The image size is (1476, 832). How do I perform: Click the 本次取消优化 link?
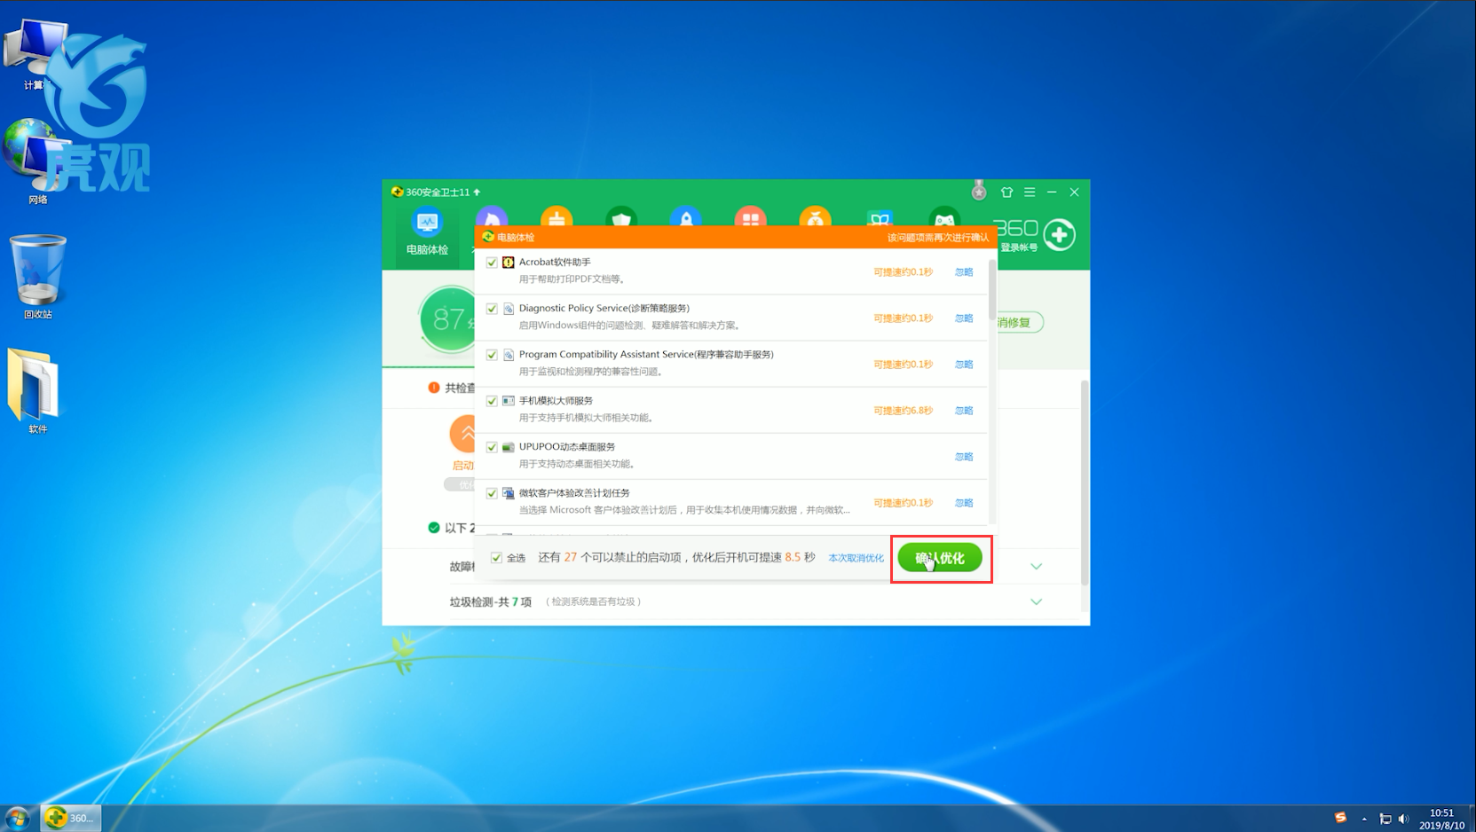[x=856, y=558]
